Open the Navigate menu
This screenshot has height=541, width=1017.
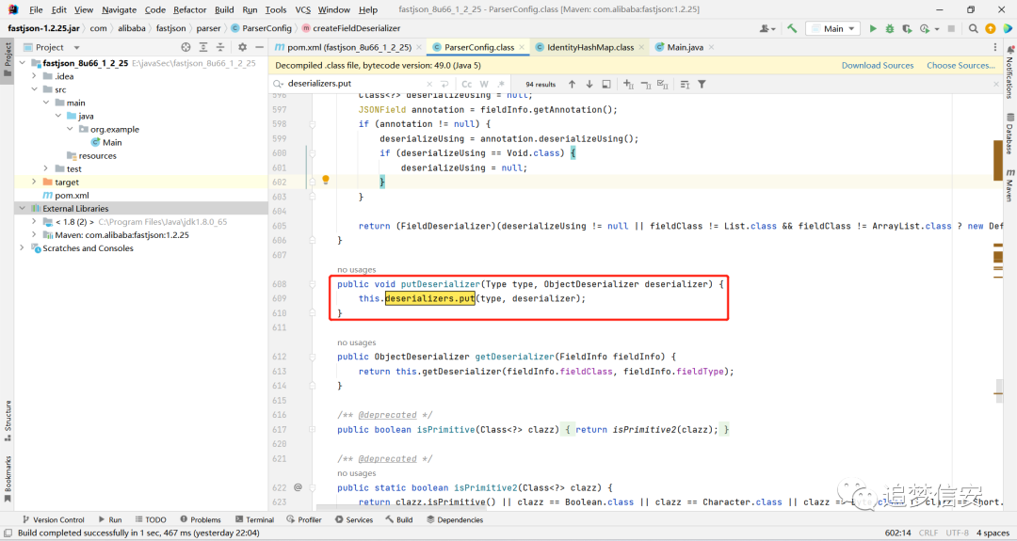(x=120, y=9)
